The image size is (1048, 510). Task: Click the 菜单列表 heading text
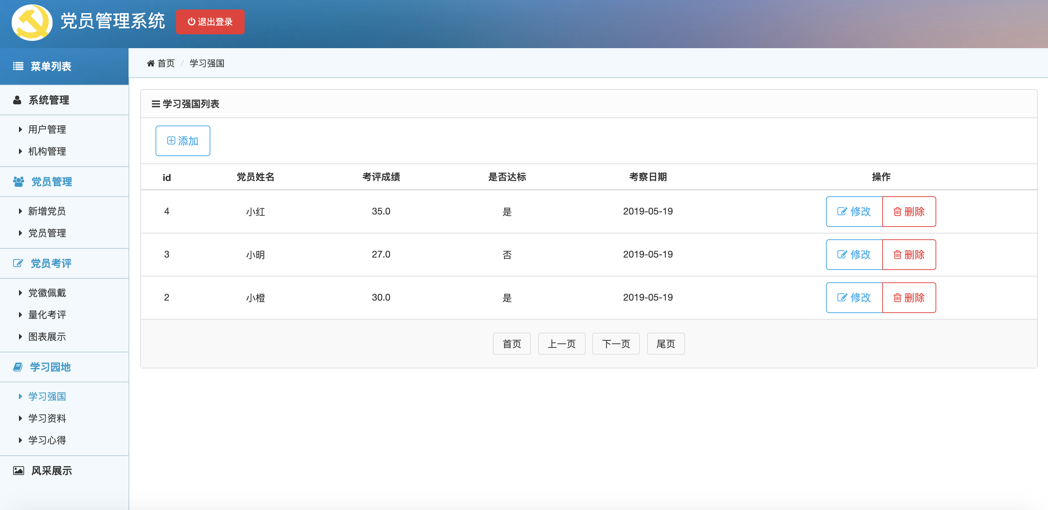[x=51, y=66]
